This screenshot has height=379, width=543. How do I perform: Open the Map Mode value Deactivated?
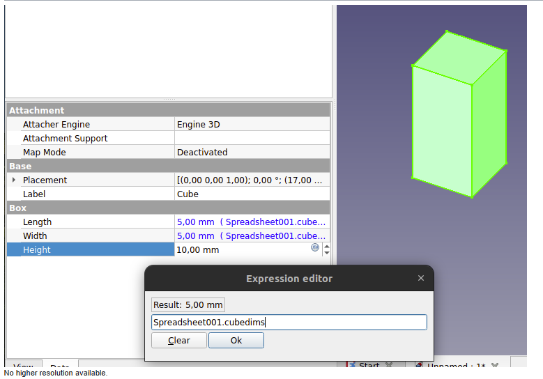(x=252, y=152)
